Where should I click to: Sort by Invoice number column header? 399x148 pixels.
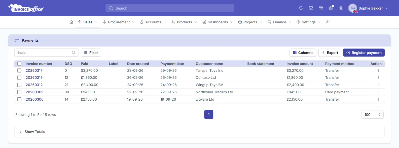pyautogui.click(x=39, y=64)
